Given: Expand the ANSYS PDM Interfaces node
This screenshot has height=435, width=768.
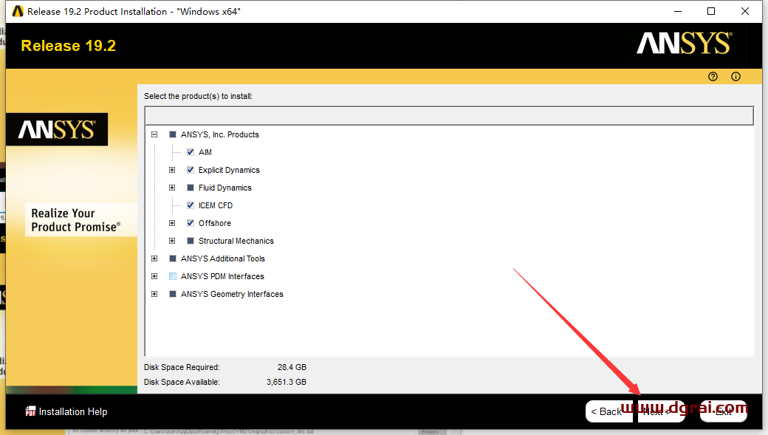Looking at the screenshot, I should (x=154, y=276).
